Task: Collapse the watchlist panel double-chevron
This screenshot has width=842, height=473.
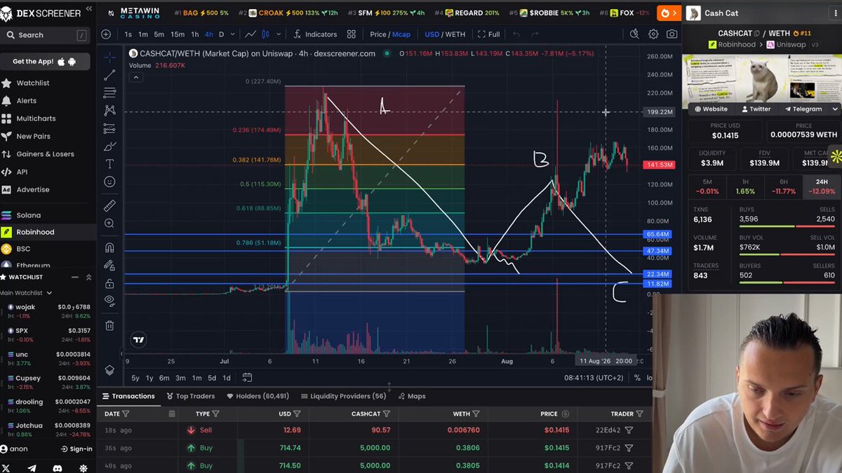Action: pos(88,277)
